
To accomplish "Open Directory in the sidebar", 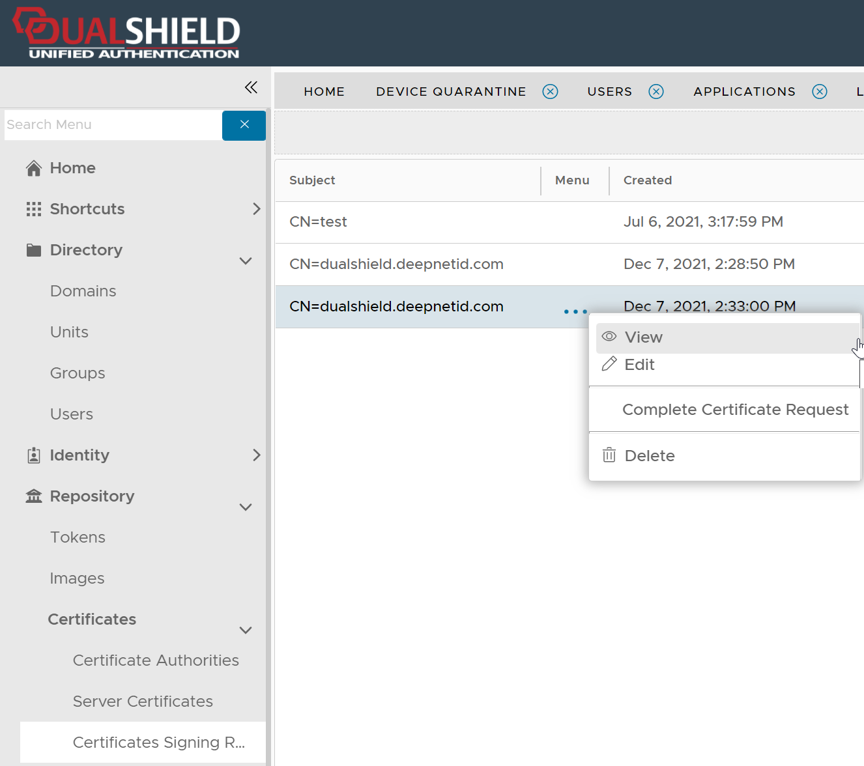I will (86, 250).
